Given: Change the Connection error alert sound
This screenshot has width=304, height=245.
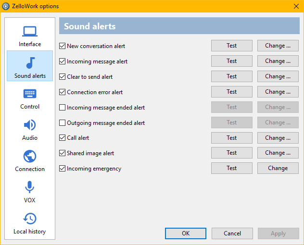Looking at the screenshot, I should 278,92.
